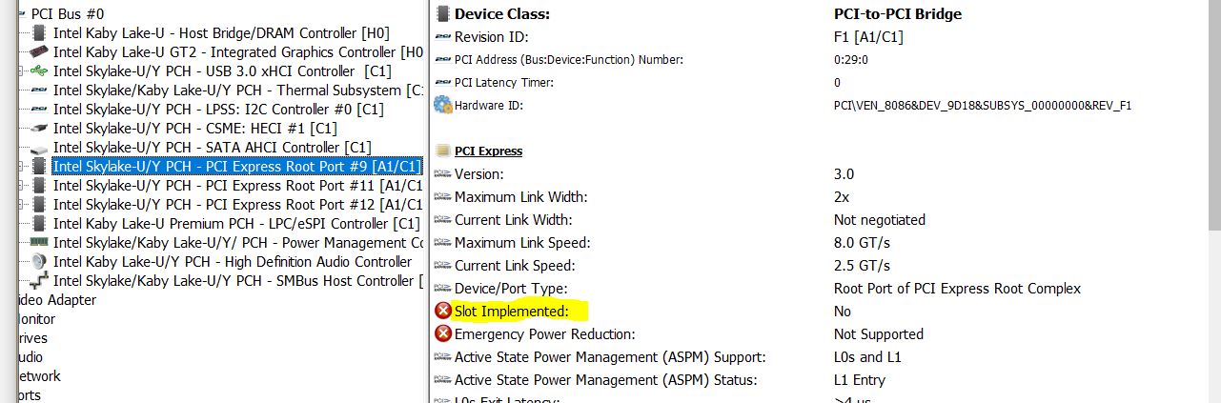Expand PCI Express Root Port #9 node
This screenshot has width=1221, height=403.
point(21,167)
